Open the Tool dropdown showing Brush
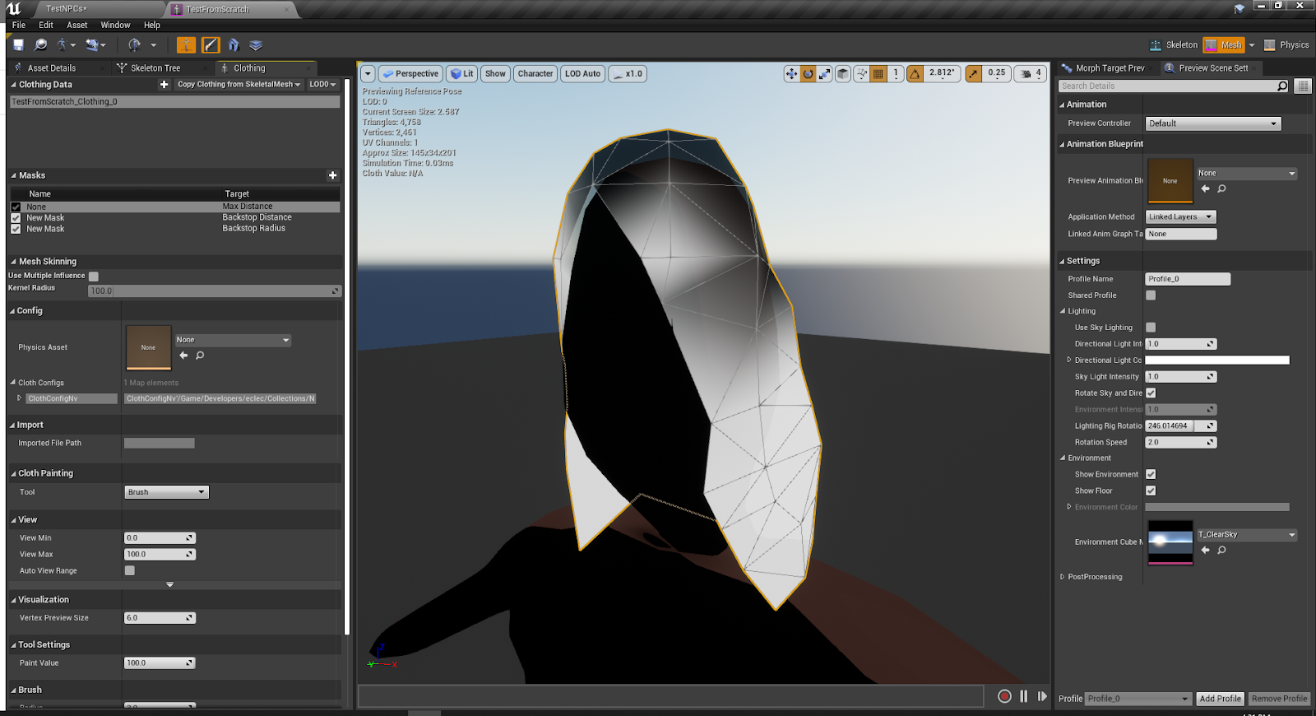Image resolution: width=1316 pixels, height=716 pixels. (x=166, y=492)
